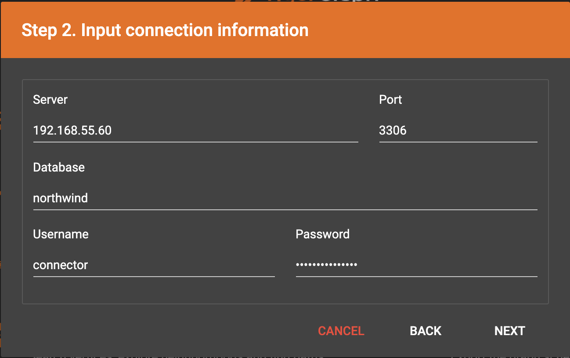The width and height of the screenshot is (570, 358).
Task: Click the 192.168.55.60 IP address text
Action: tap(72, 131)
